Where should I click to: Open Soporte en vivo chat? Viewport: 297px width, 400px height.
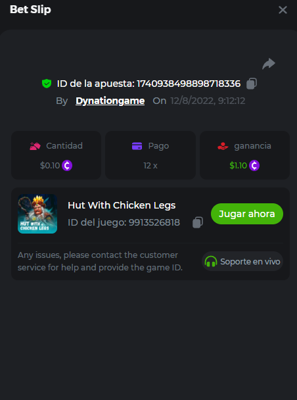(x=242, y=261)
